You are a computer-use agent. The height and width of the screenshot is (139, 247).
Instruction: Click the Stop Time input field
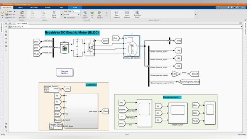click(76, 11)
